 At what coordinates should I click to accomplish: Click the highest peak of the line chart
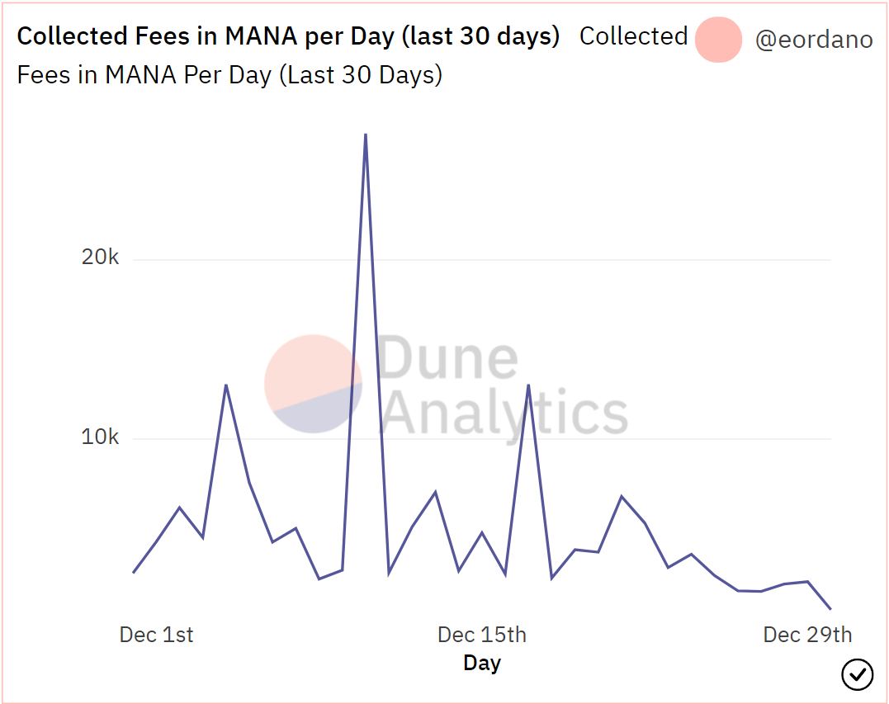[x=365, y=135]
